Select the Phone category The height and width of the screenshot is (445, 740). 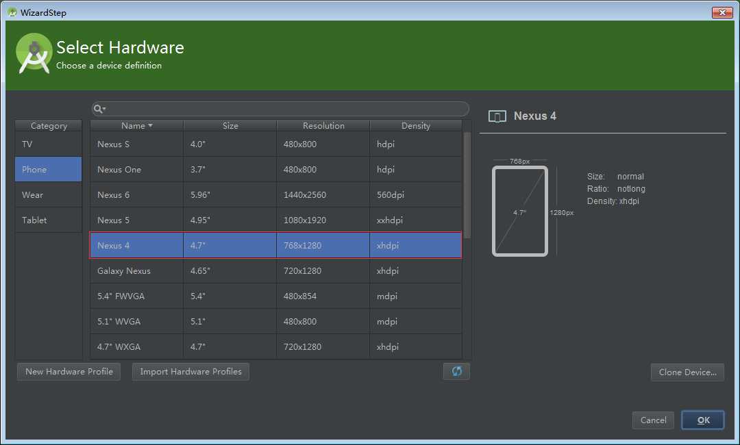49,169
